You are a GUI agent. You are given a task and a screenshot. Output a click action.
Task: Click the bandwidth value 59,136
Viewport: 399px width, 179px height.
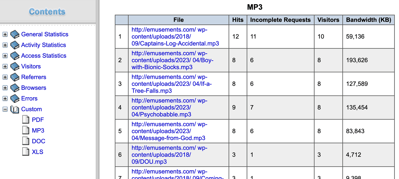(x=355, y=37)
